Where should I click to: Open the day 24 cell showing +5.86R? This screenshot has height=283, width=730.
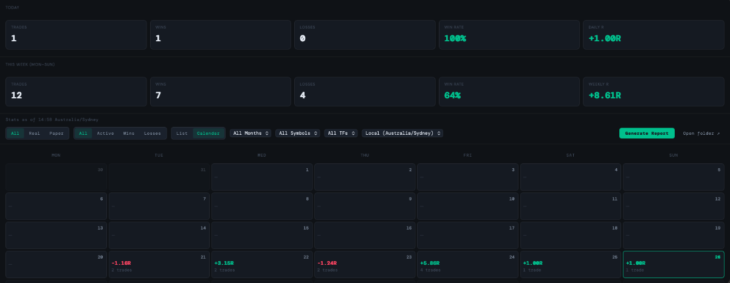tap(467, 264)
